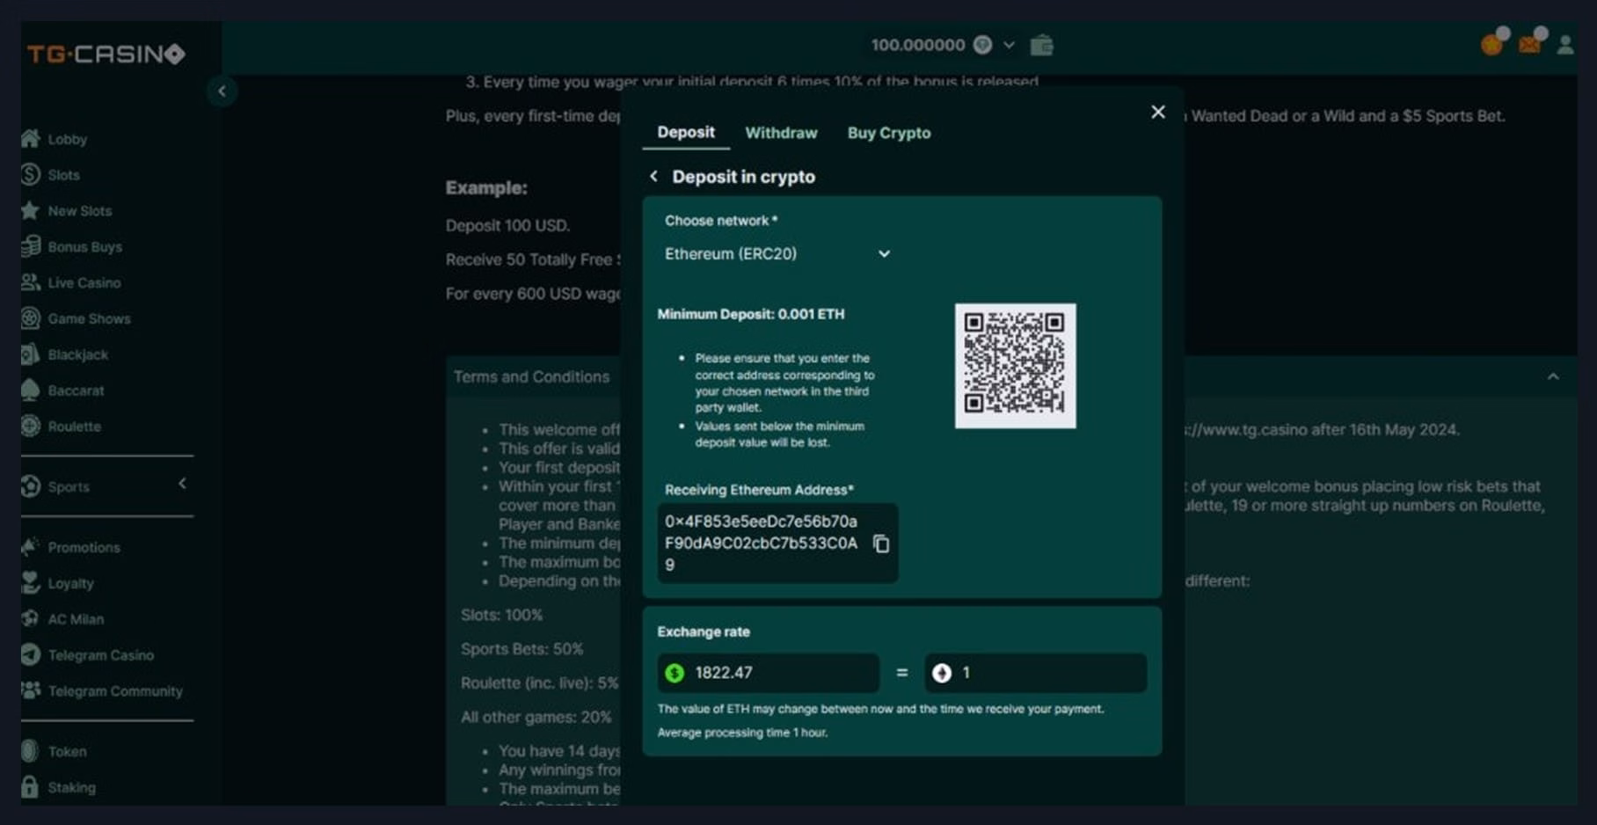Collapse the left sidebar panel
1597x825 pixels.
pyautogui.click(x=222, y=91)
